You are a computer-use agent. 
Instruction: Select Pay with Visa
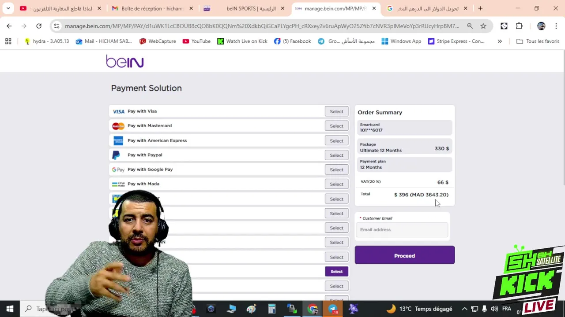pos(336,111)
